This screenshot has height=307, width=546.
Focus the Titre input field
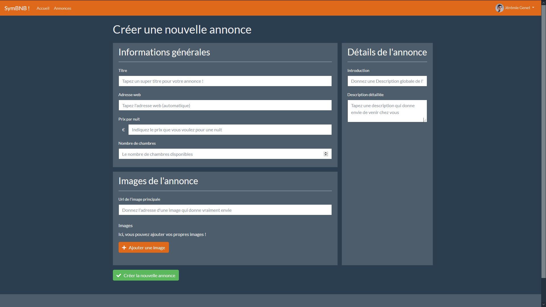click(x=225, y=81)
